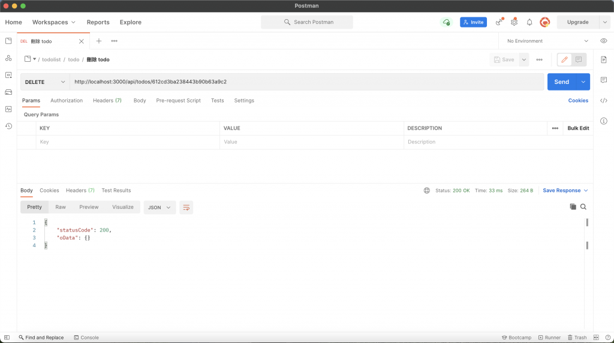Expand the Send options arrow
614x343 pixels.
pyautogui.click(x=583, y=82)
